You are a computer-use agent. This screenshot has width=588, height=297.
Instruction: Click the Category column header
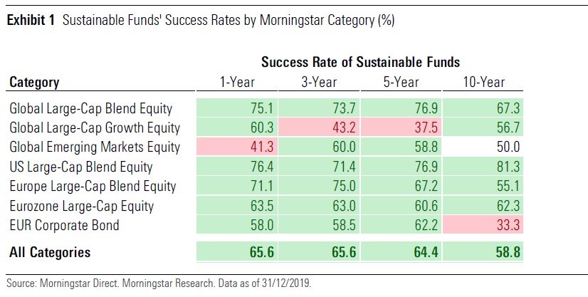point(34,82)
